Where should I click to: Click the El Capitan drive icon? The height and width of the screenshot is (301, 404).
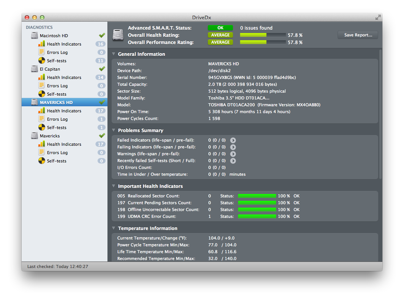pos(35,69)
